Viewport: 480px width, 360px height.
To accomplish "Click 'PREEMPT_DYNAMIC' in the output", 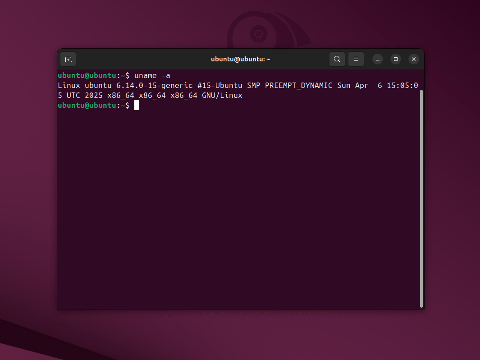I will [x=298, y=85].
